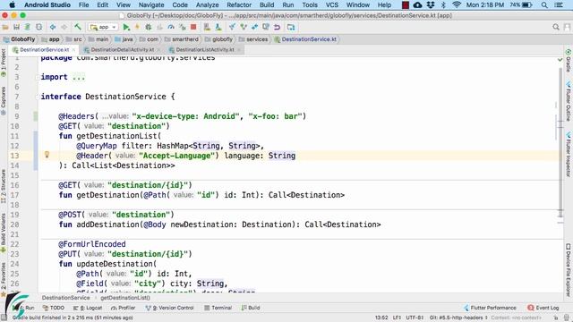Click the Save All toolbar icon
Image resolution: width=573 pixels, height=322 pixels.
pos(16,27)
